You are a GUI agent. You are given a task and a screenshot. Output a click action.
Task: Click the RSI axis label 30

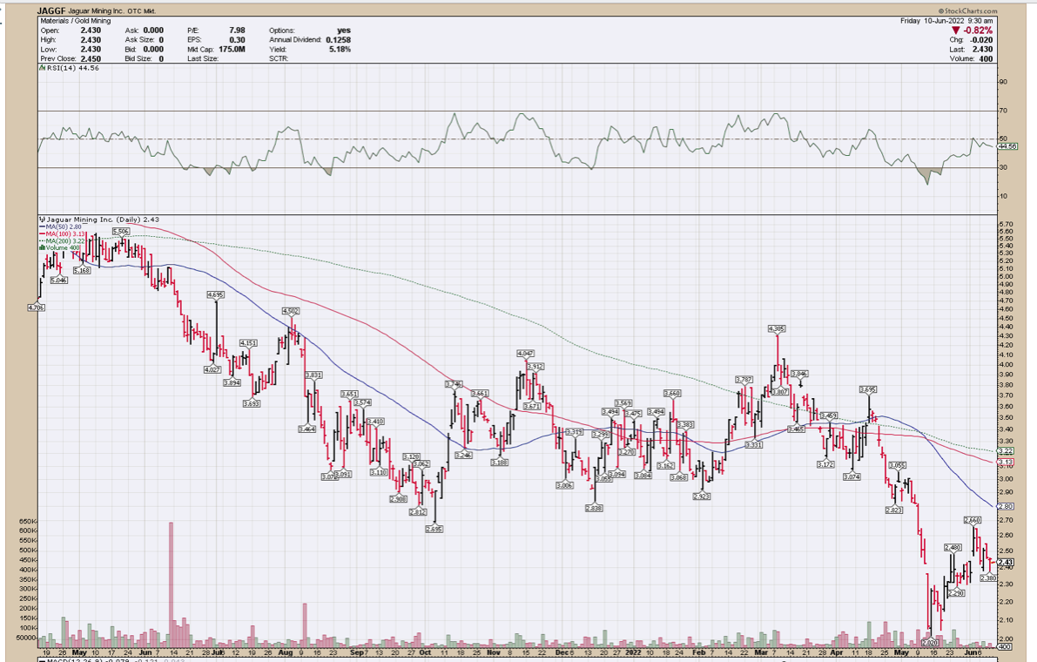pyautogui.click(x=1003, y=167)
